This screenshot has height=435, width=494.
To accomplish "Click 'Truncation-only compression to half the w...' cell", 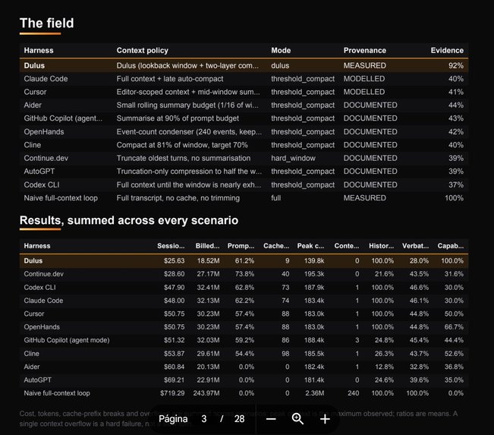I will click(189, 172).
